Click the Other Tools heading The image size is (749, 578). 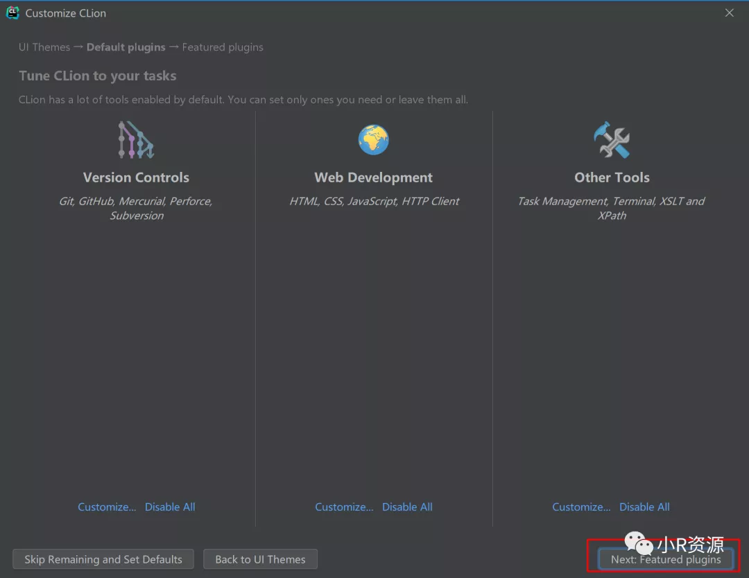pos(612,177)
